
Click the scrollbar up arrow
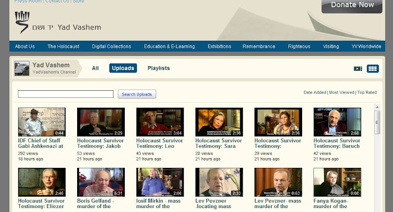(377, 106)
